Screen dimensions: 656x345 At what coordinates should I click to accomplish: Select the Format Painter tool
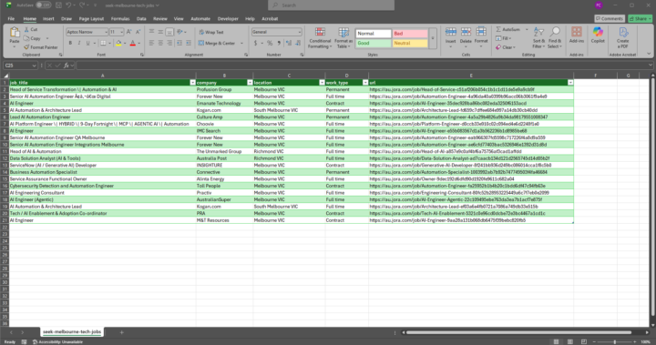(x=41, y=47)
